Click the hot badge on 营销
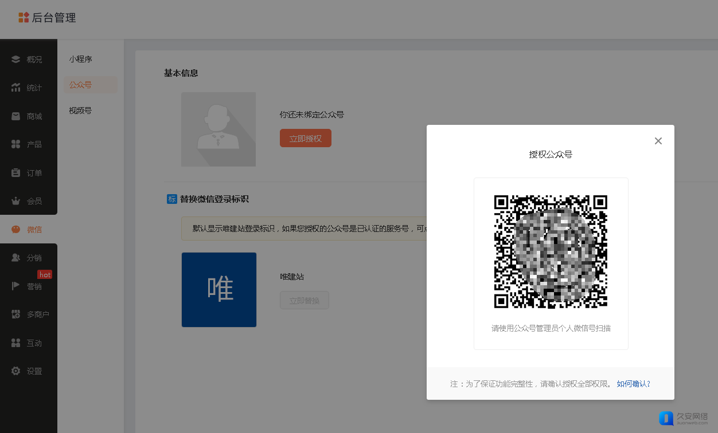The width and height of the screenshot is (718, 433). point(45,275)
